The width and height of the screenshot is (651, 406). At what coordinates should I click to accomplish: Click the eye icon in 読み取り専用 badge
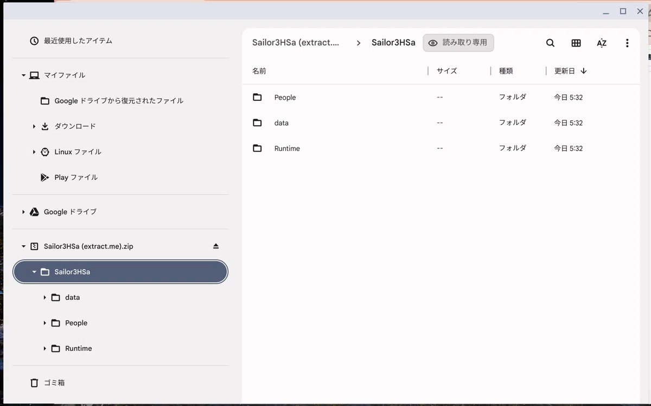tap(433, 43)
